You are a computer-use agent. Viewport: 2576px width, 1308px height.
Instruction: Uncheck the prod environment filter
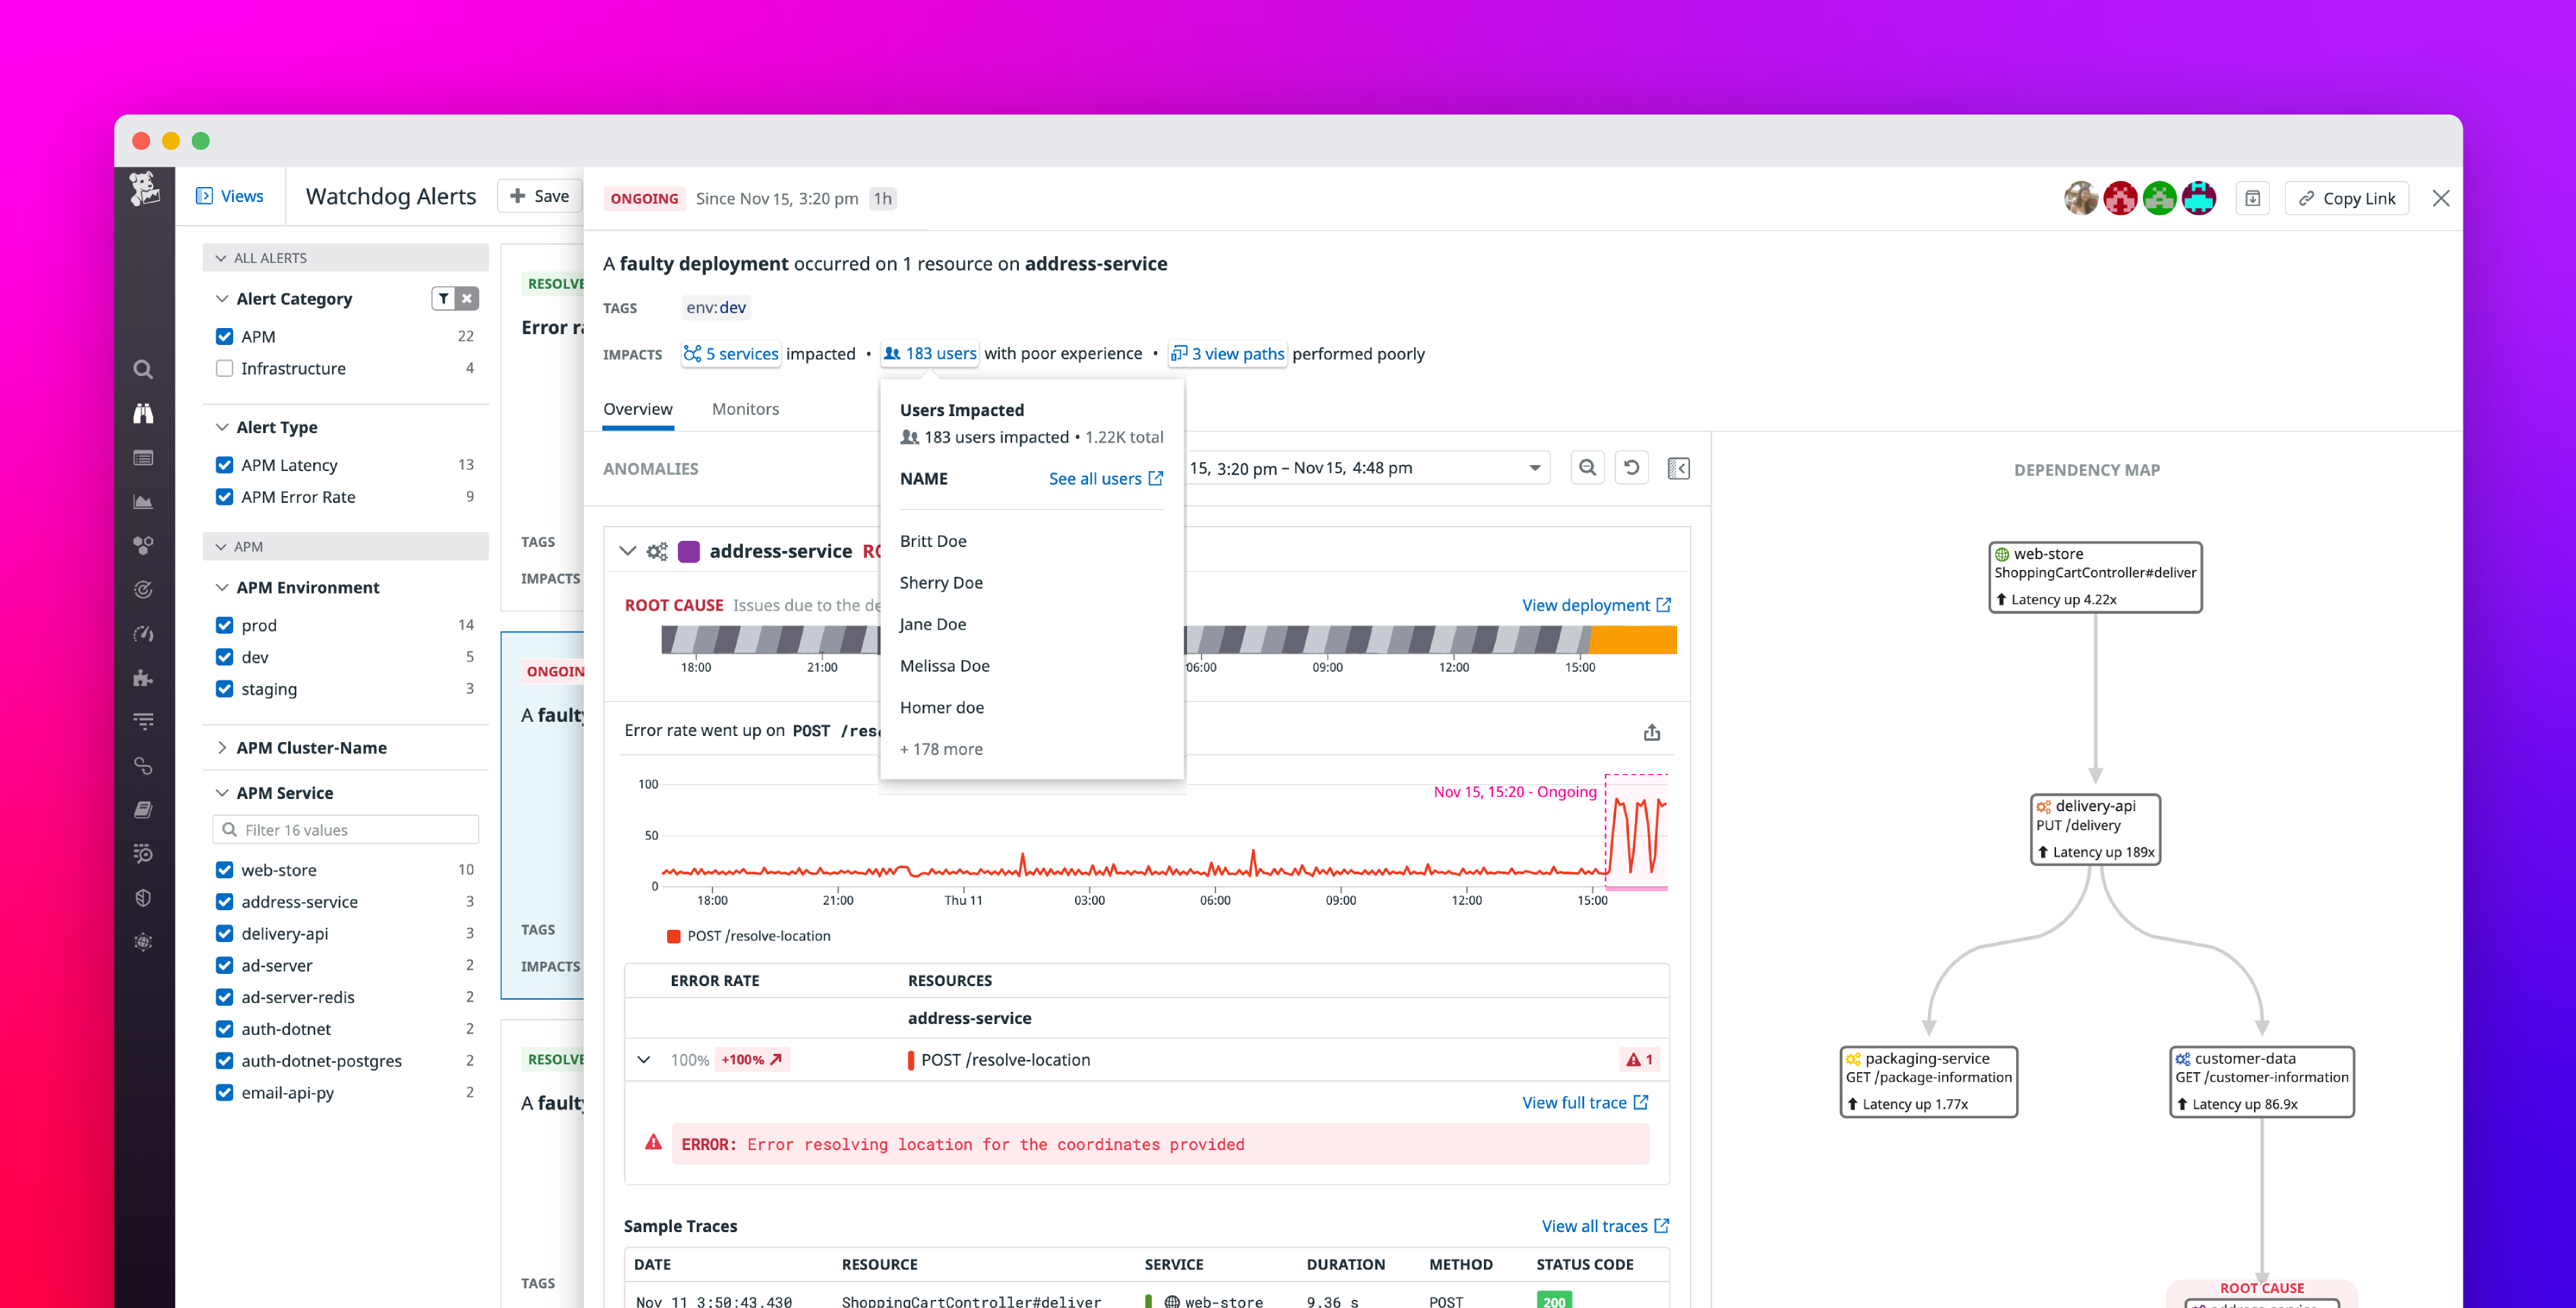(224, 624)
